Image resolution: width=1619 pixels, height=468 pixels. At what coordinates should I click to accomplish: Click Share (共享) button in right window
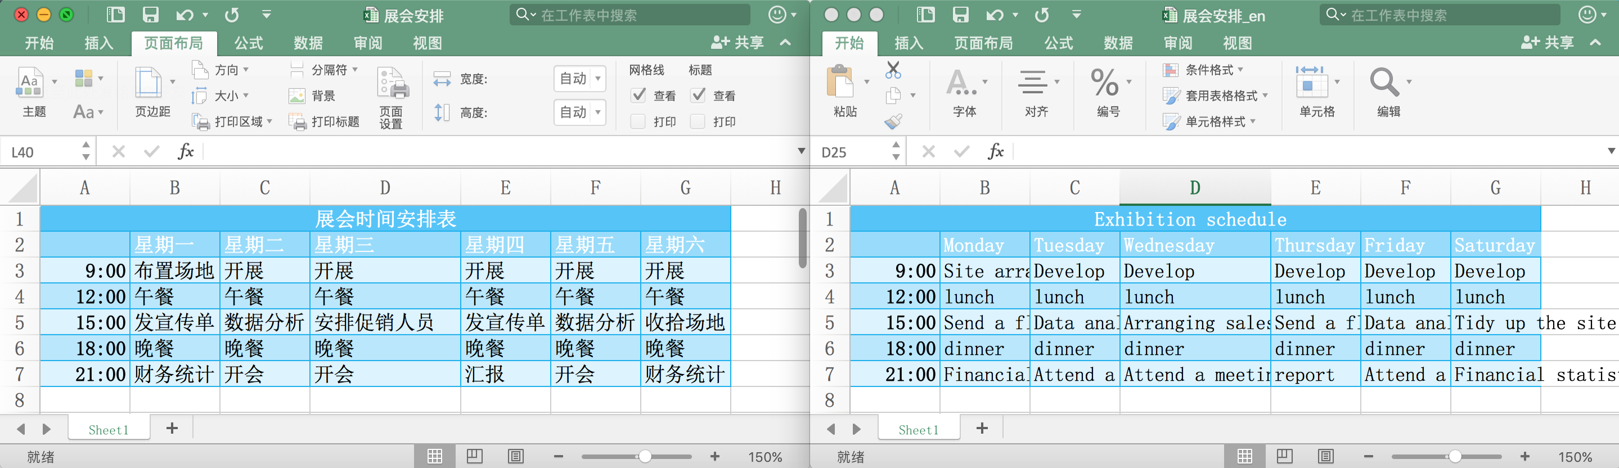pyautogui.click(x=1548, y=43)
